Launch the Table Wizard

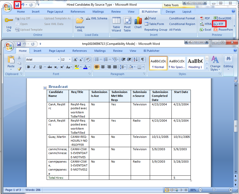116,24
